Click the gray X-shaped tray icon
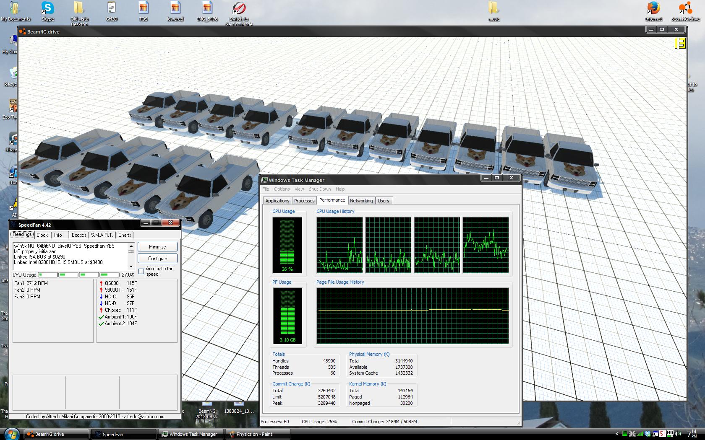Image resolution: width=705 pixels, height=440 pixels. click(x=632, y=434)
